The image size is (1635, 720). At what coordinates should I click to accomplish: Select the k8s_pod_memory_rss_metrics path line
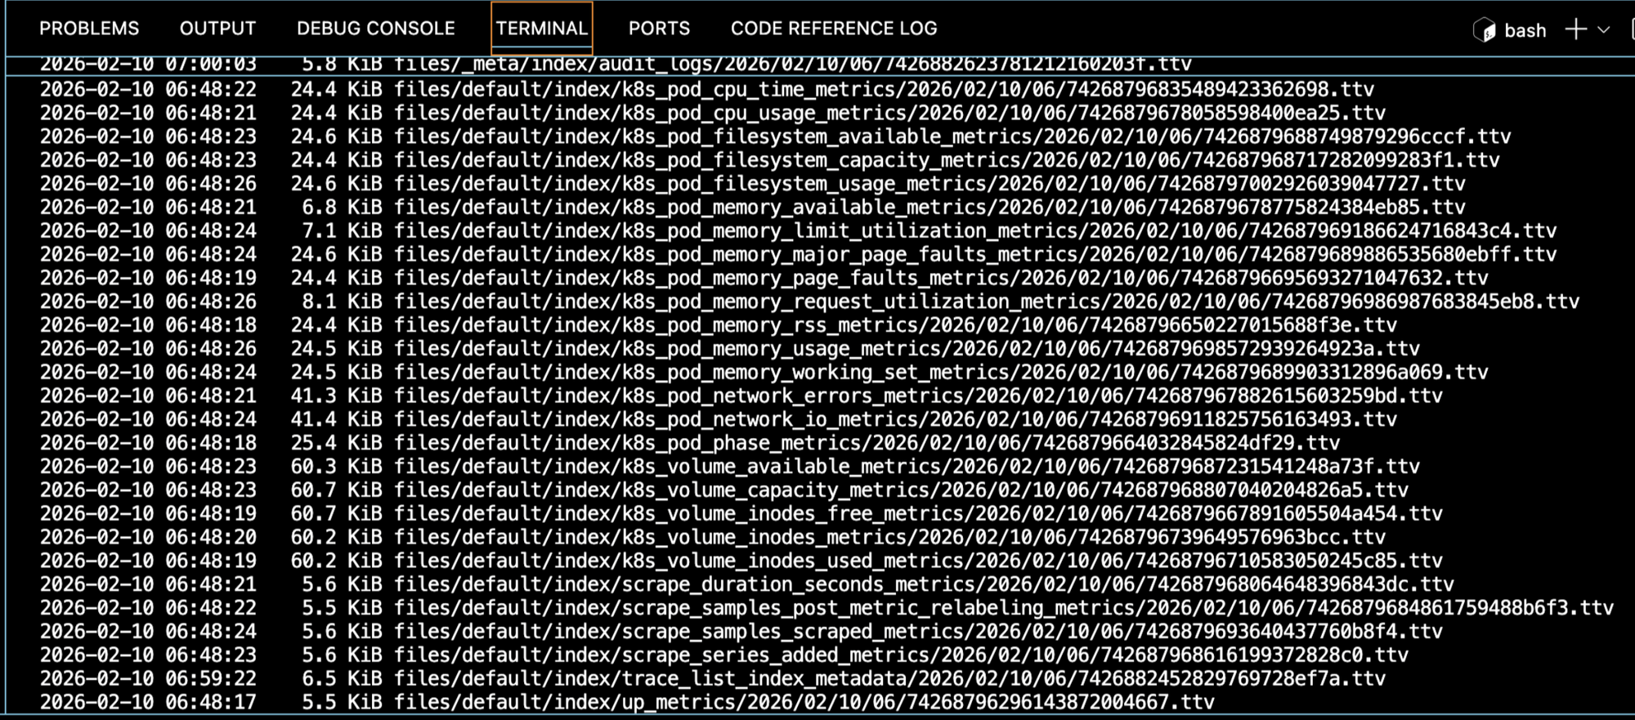click(894, 325)
